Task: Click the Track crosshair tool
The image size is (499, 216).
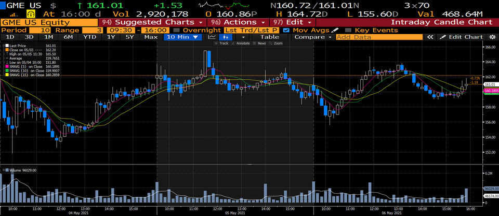Action: click(x=221, y=44)
